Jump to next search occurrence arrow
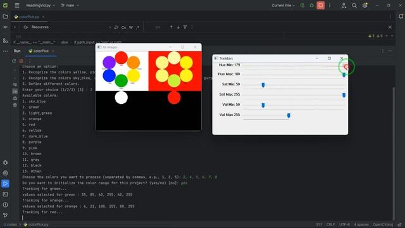Viewport: 405px width, 228px height. click(x=178, y=27)
